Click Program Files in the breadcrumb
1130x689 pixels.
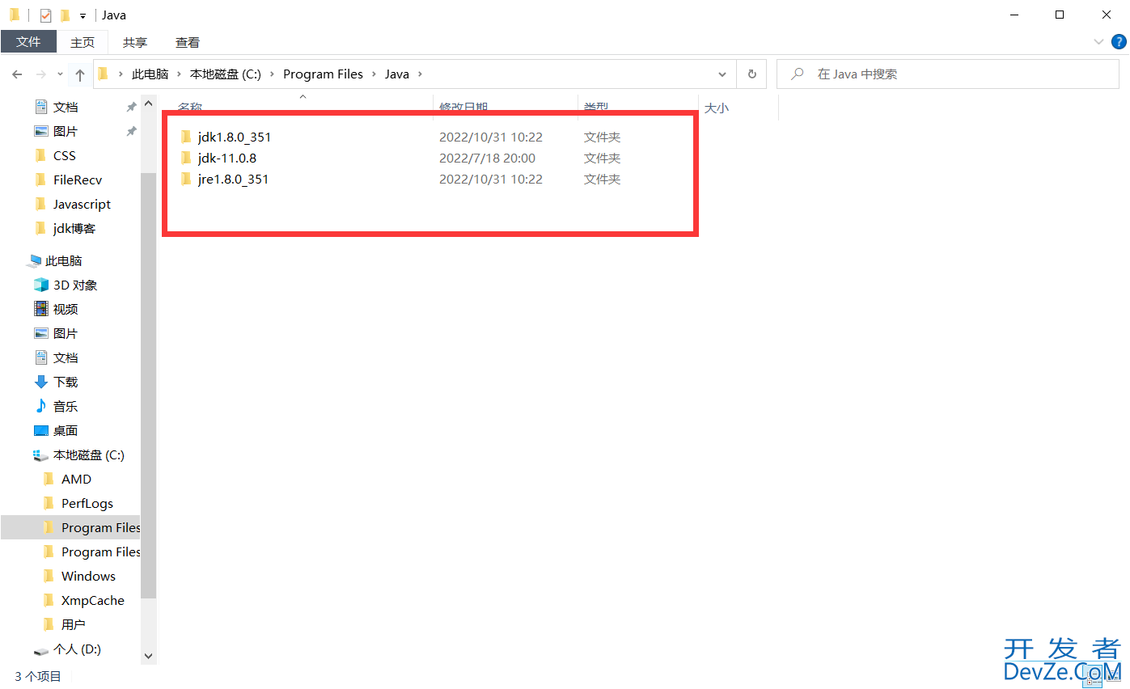[x=323, y=74]
